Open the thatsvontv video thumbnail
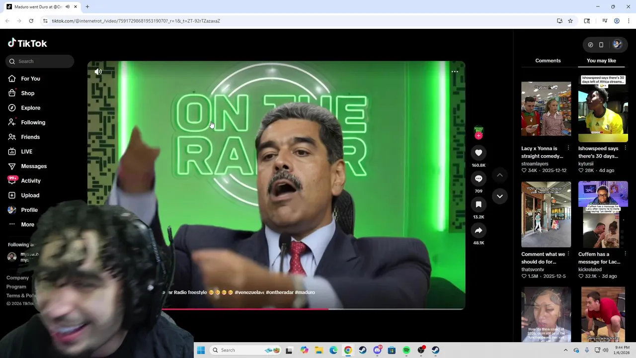 point(546,214)
